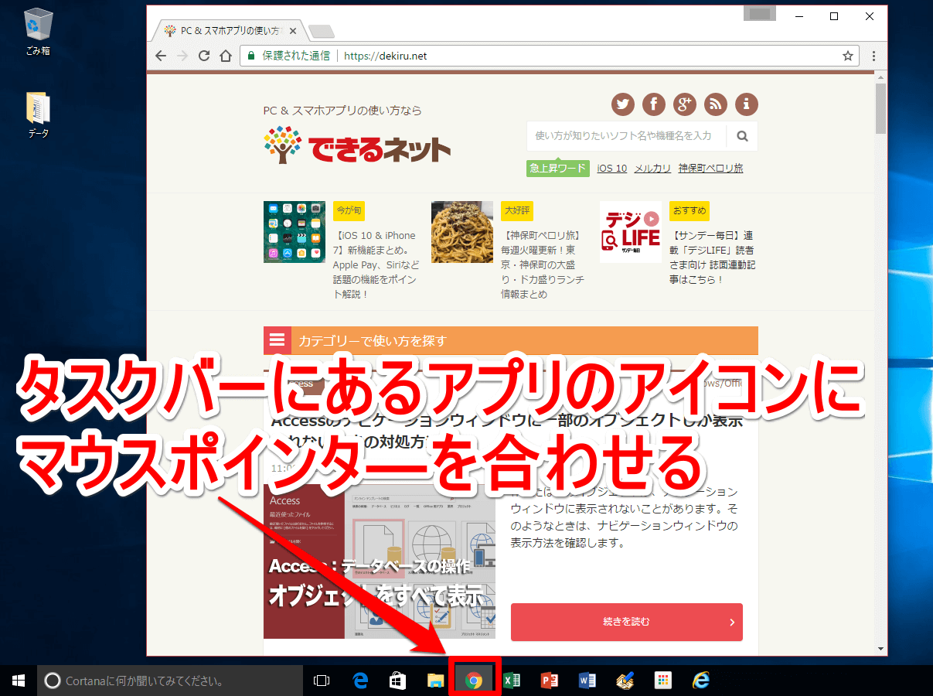933x696 pixels.
Task: Open the できるネット site logo
Action: pos(357,145)
